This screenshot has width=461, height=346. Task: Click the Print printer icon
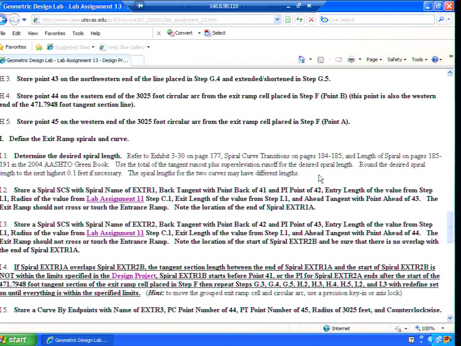pyautogui.click(x=351, y=60)
